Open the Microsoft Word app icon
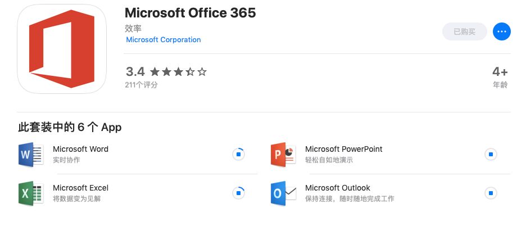The height and width of the screenshot is (226, 526). 31,155
